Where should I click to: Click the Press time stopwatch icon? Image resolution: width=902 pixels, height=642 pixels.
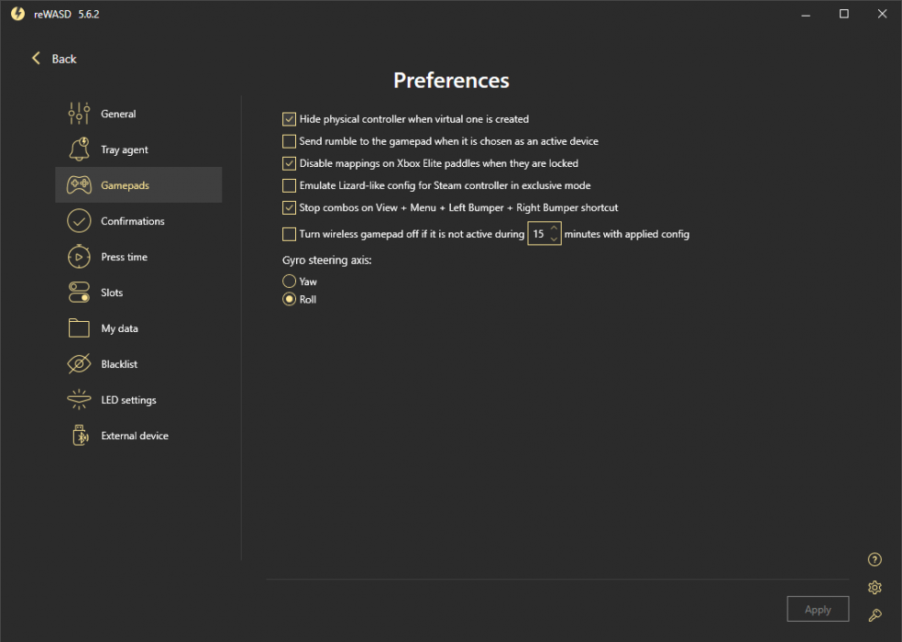click(x=80, y=257)
